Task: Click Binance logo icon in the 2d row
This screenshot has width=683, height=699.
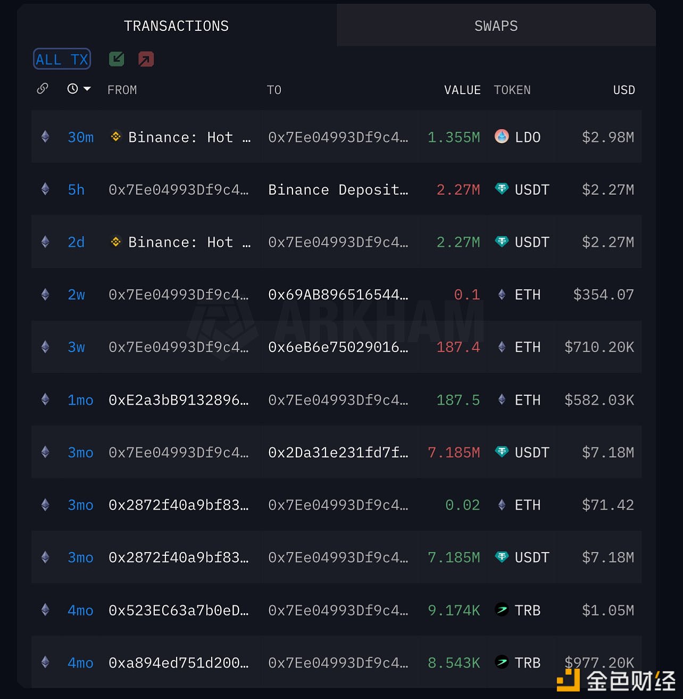Action: [x=115, y=242]
